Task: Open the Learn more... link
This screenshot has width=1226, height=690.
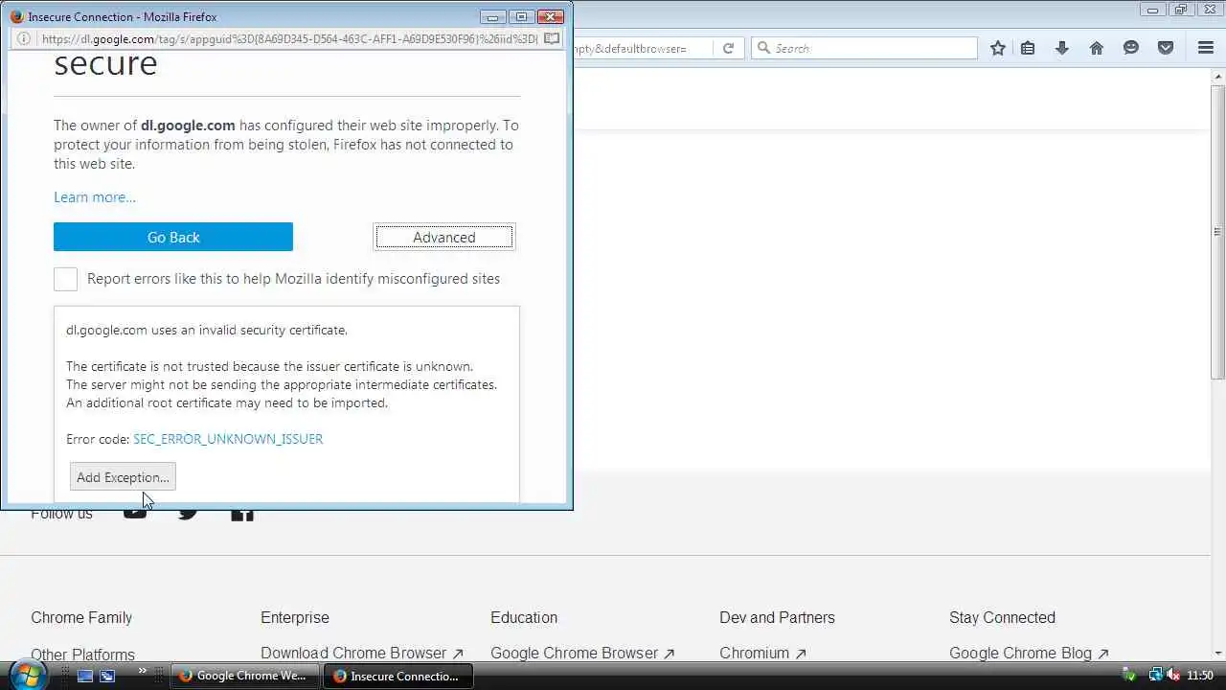Action: pyautogui.click(x=95, y=197)
